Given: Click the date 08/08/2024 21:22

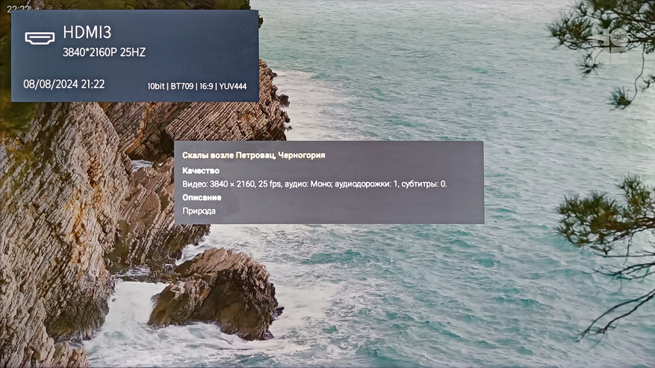Looking at the screenshot, I should tap(64, 84).
